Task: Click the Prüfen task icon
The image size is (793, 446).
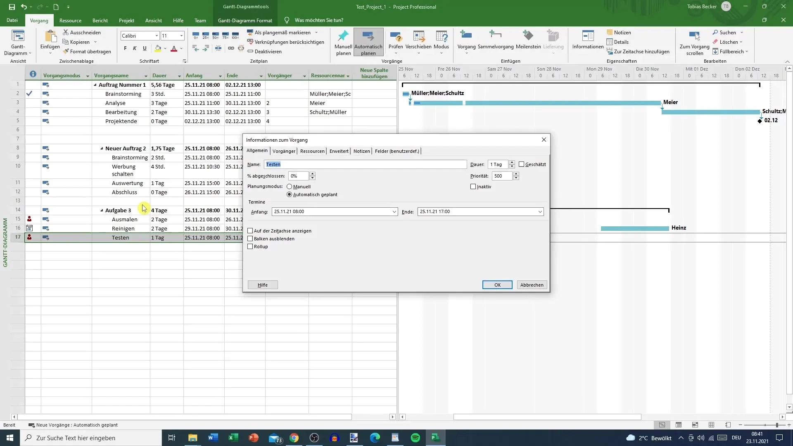Action: pos(396,36)
